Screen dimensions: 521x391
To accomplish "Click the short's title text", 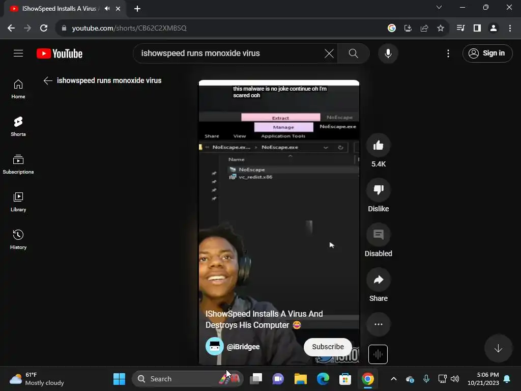I will coord(264,319).
